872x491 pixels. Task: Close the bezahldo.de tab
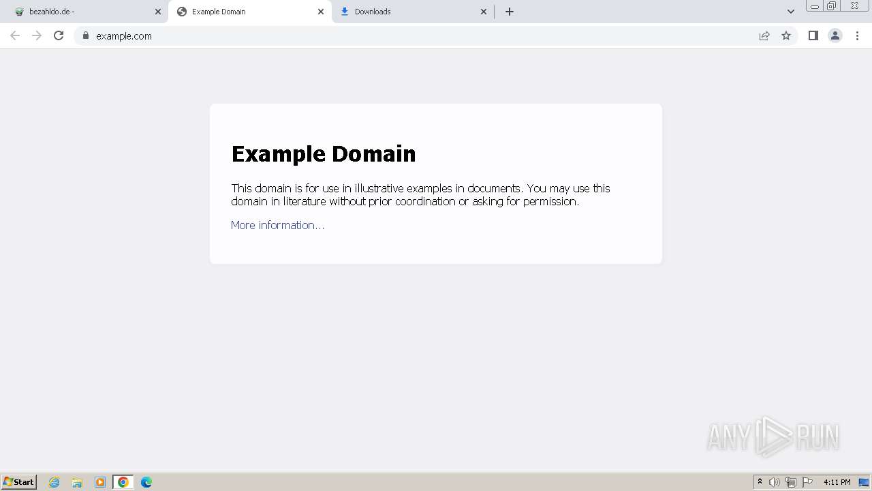(158, 12)
